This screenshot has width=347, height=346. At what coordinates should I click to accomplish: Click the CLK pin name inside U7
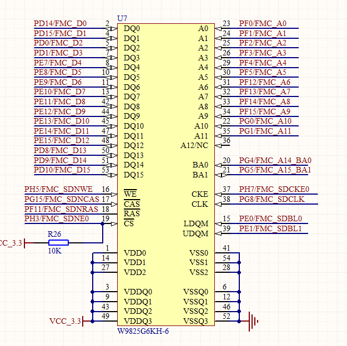coord(200,204)
